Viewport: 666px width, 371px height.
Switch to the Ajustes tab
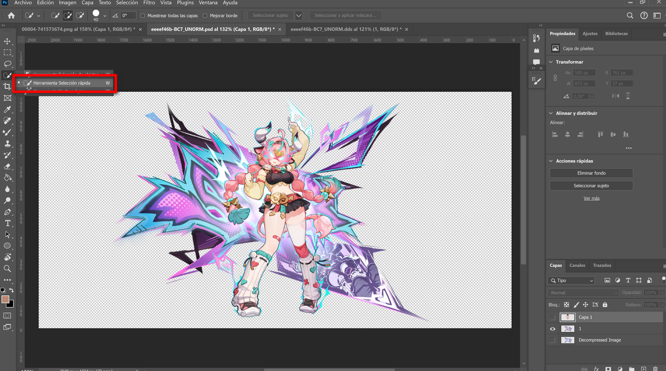pyautogui.click(x=590, y=34)
